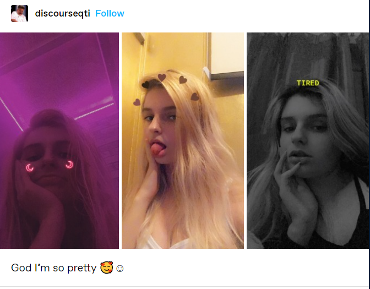This screenshot has height=289, width=370.
Task: Click the topmost brown heart sticker
Action: pyautogui.click(x=162, y=77)
